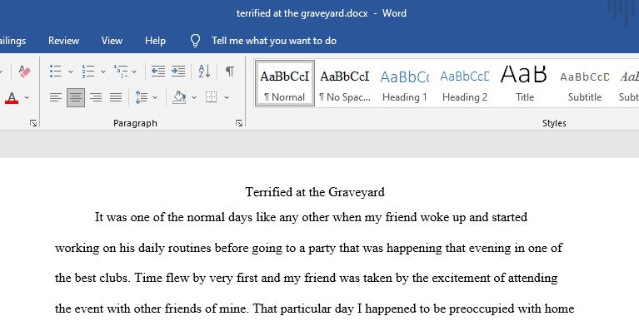Apply the Normal style

[x=284, y=84]
